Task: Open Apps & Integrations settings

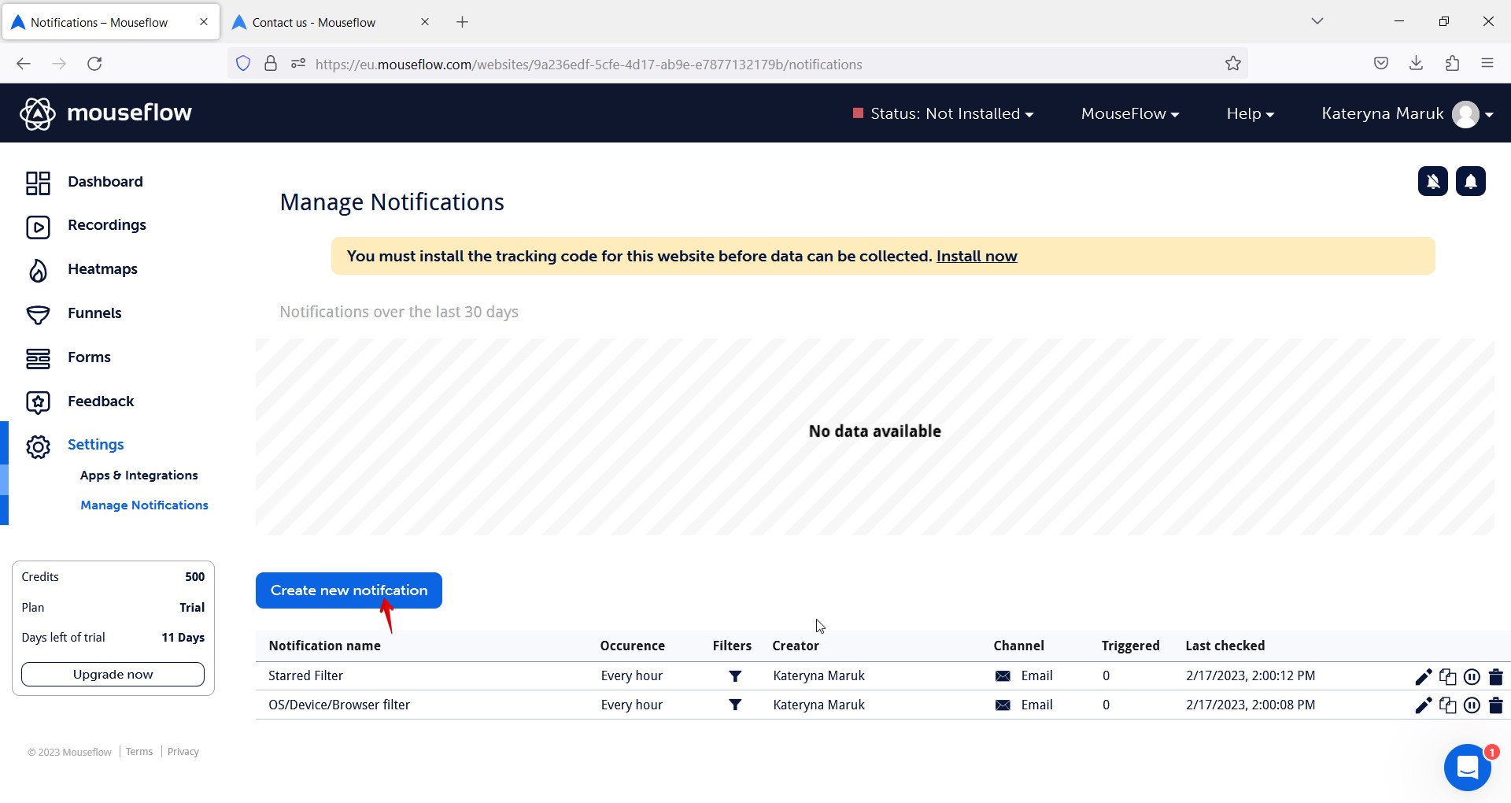Action: click(139, 476)
